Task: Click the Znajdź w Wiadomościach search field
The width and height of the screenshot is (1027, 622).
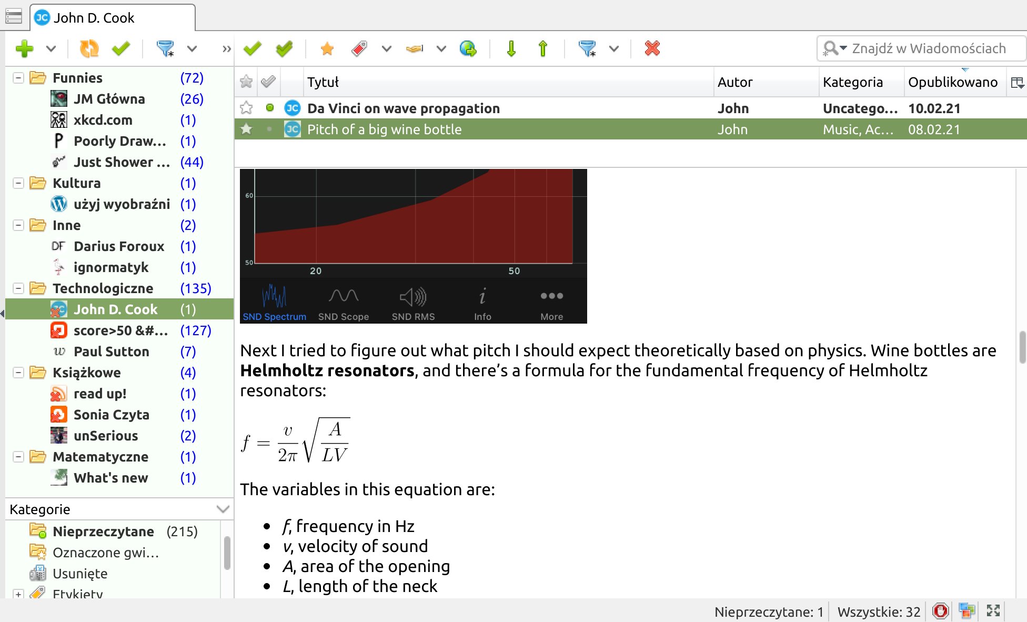Action: 929,48
